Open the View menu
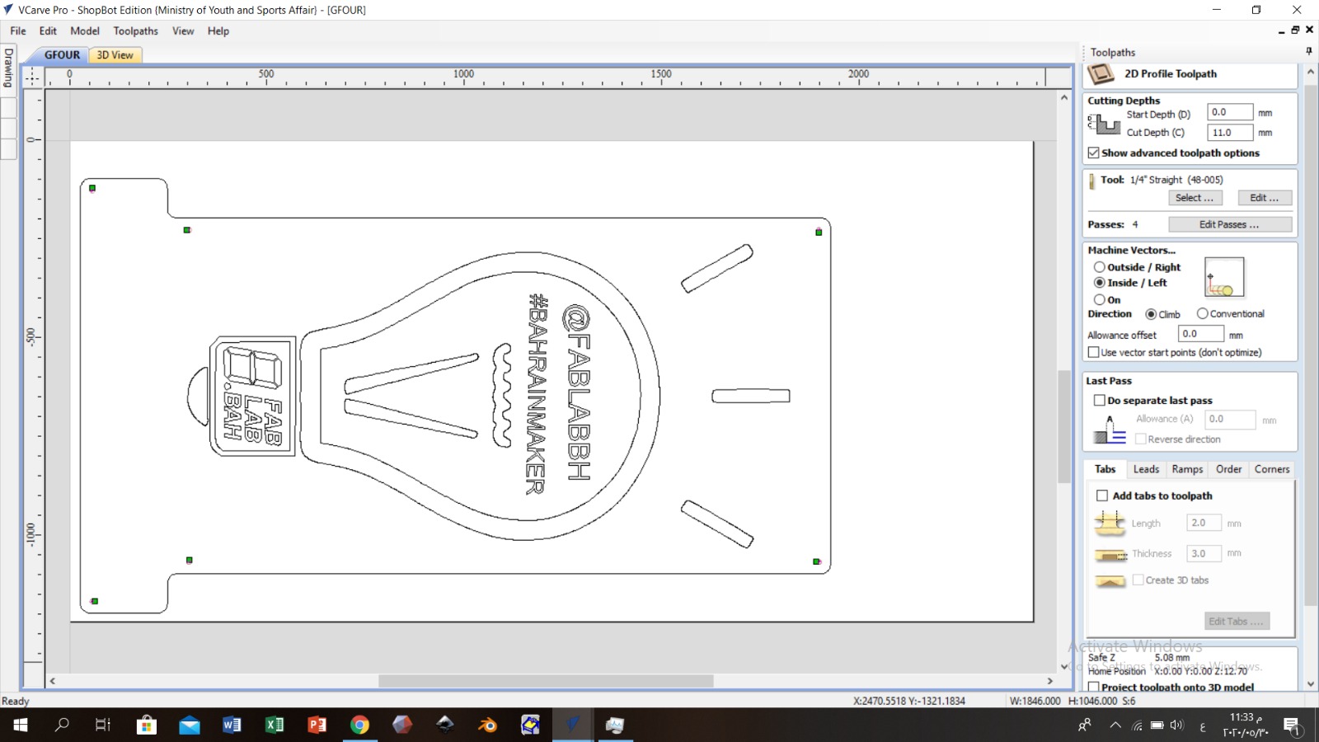 183,31
